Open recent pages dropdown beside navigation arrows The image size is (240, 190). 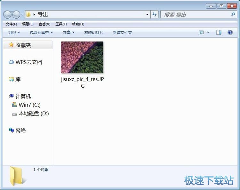(x=23, y=15)
